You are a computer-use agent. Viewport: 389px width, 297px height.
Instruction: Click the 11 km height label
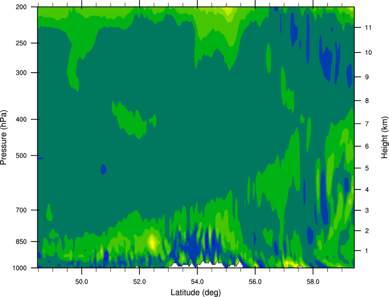click(368, 27)
